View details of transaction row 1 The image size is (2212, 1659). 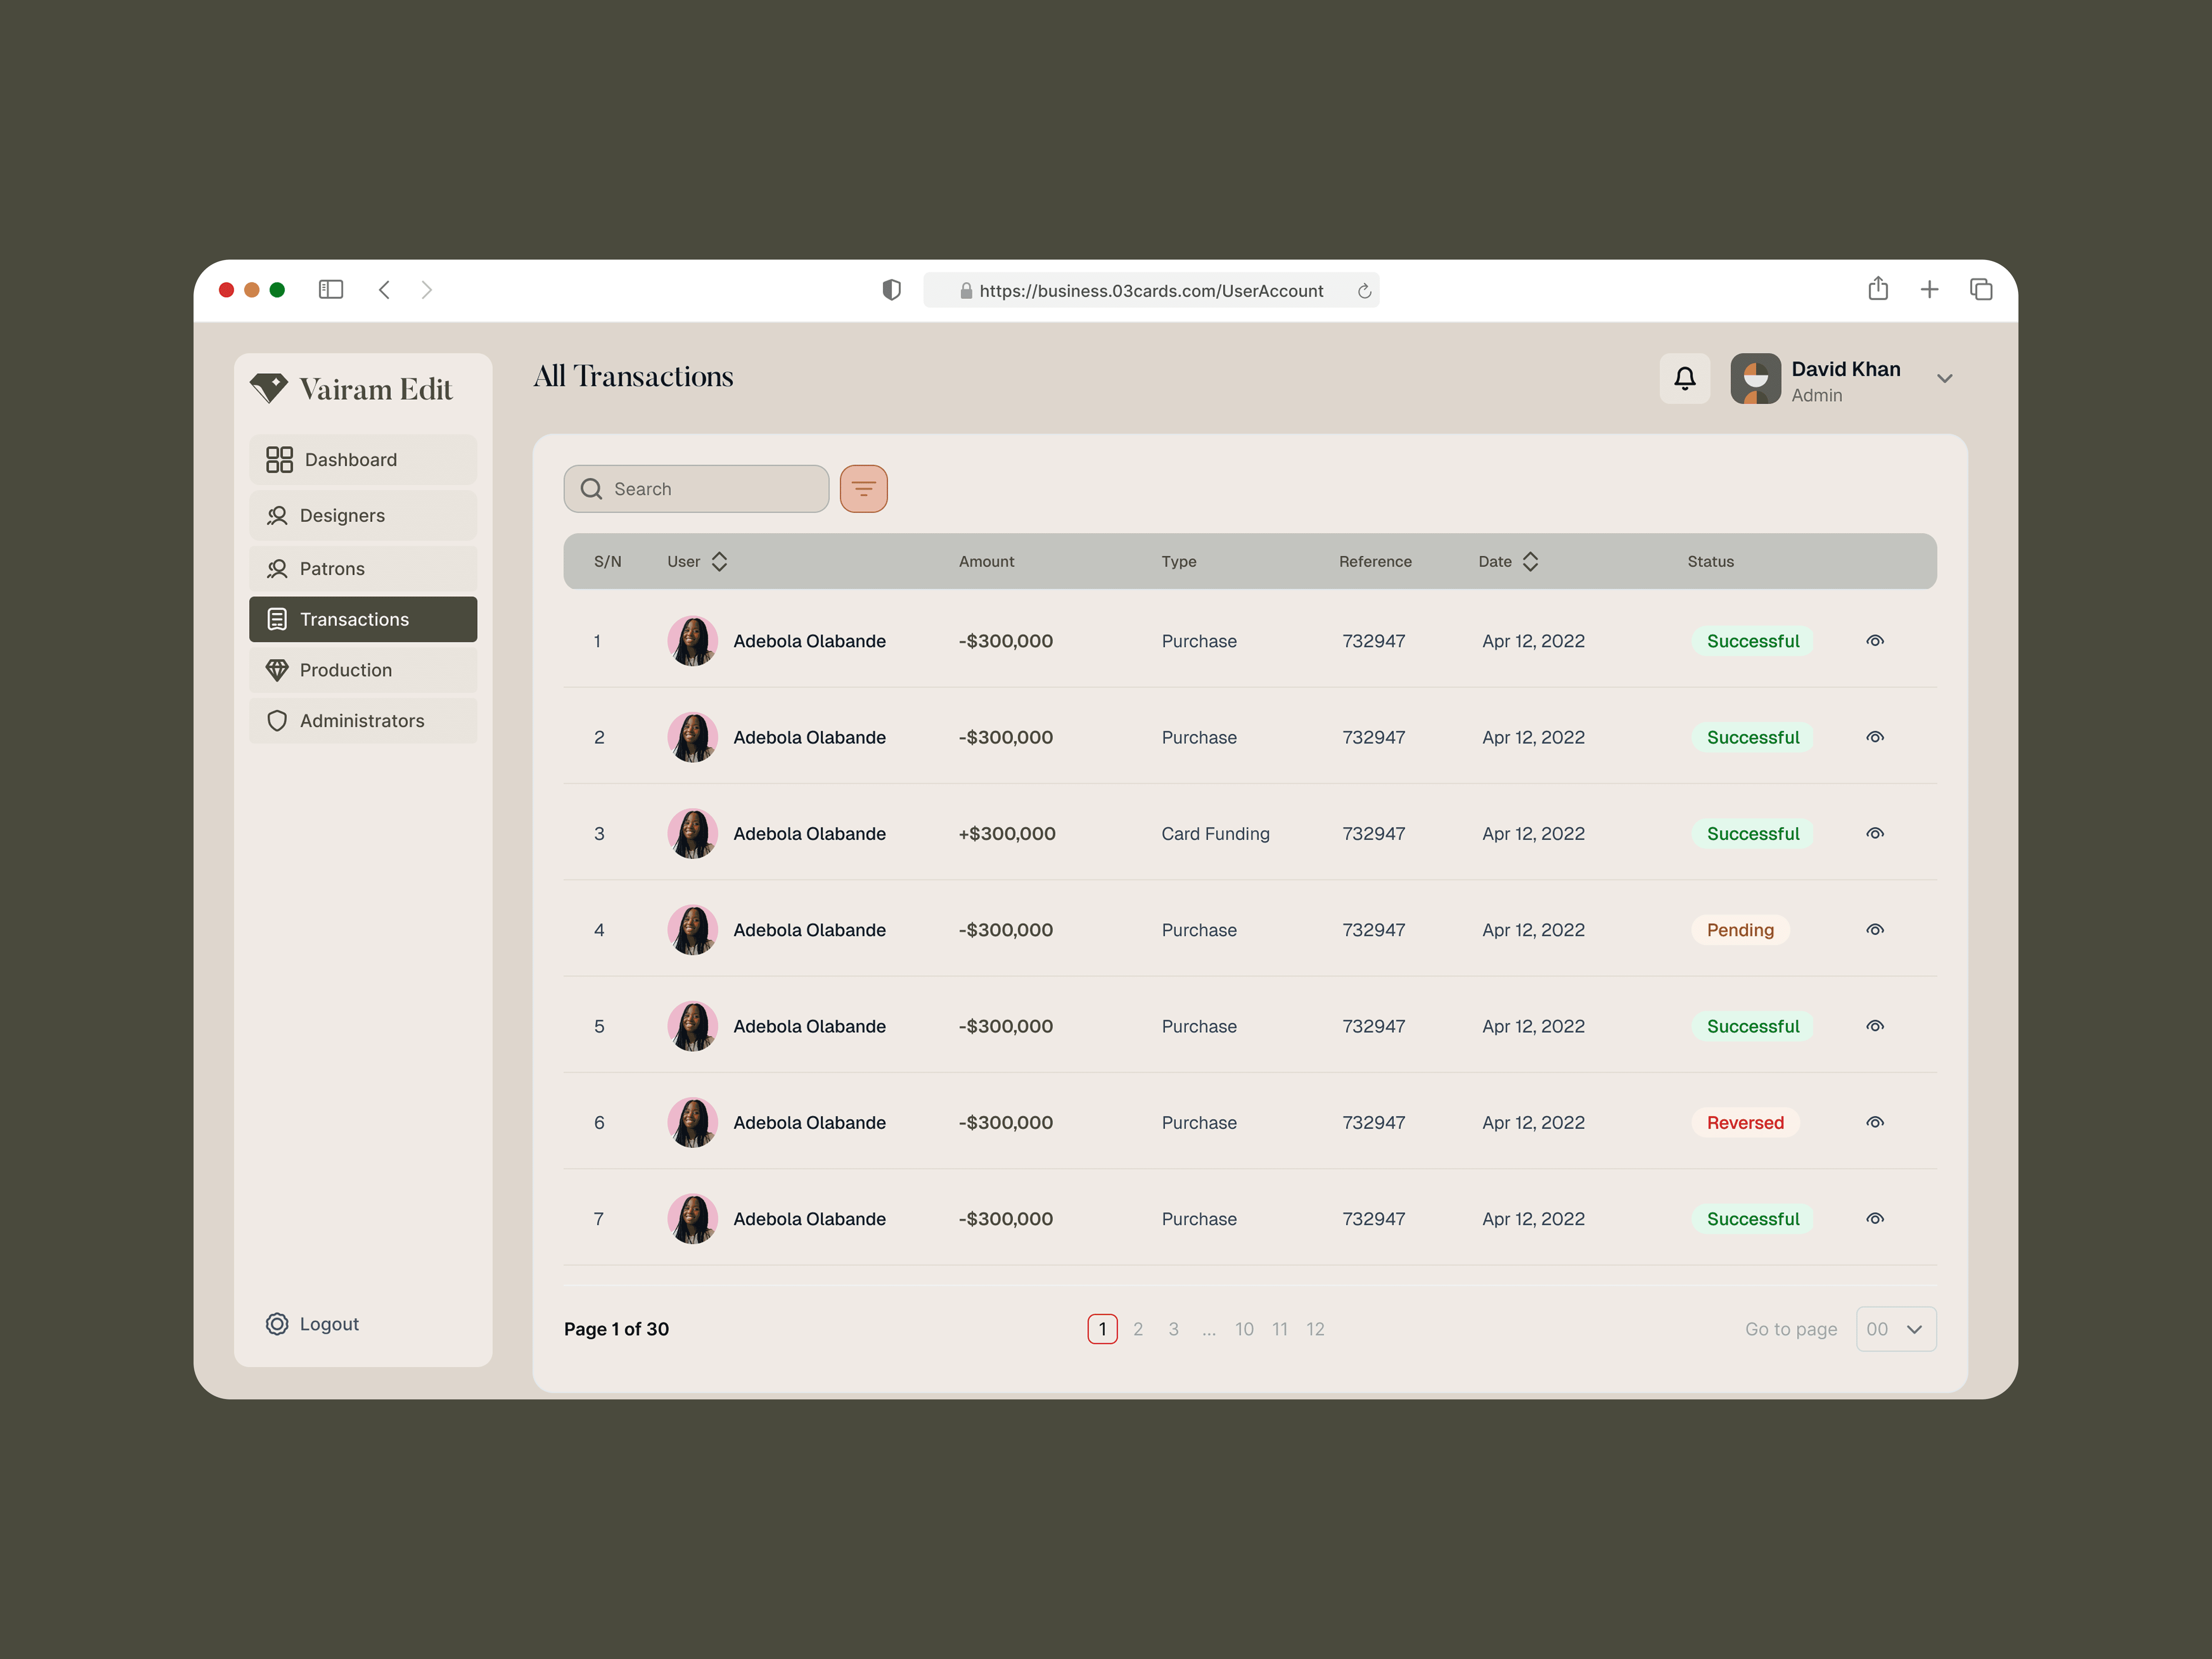[1874, 641]
